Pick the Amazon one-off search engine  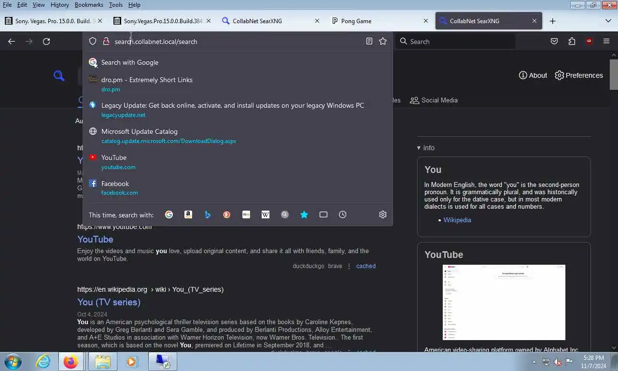[188, 214]
